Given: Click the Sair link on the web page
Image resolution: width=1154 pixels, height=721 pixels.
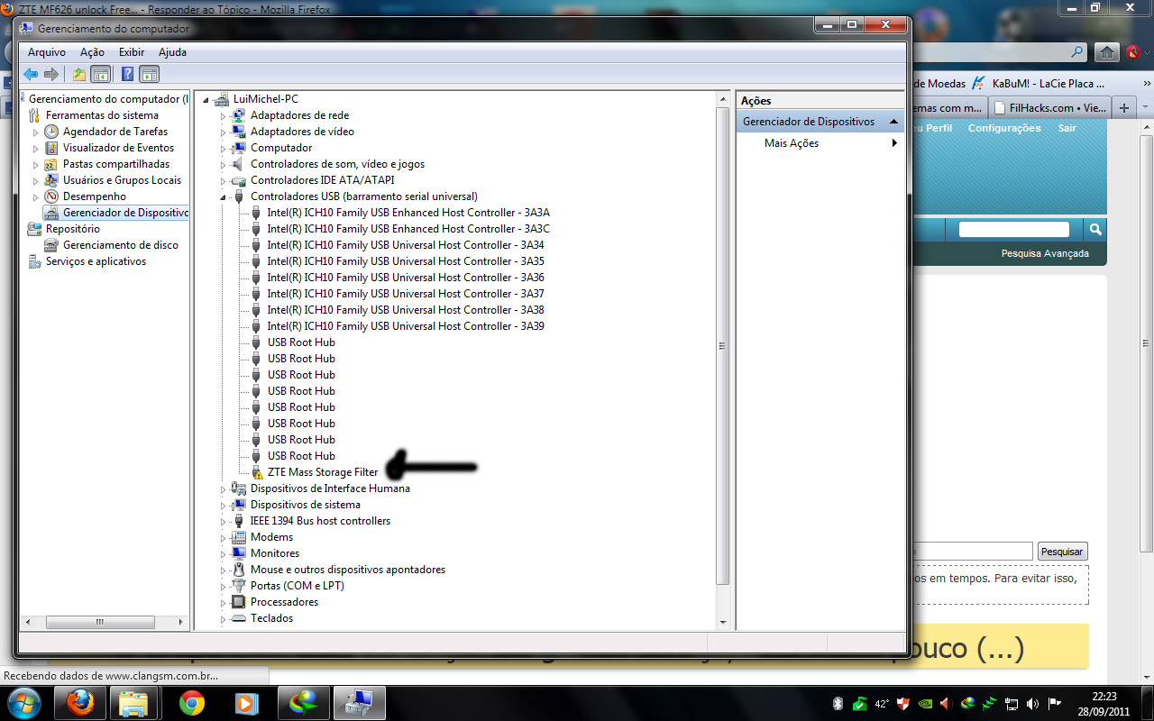Looking at the screenshot, I should [1067, 128].
